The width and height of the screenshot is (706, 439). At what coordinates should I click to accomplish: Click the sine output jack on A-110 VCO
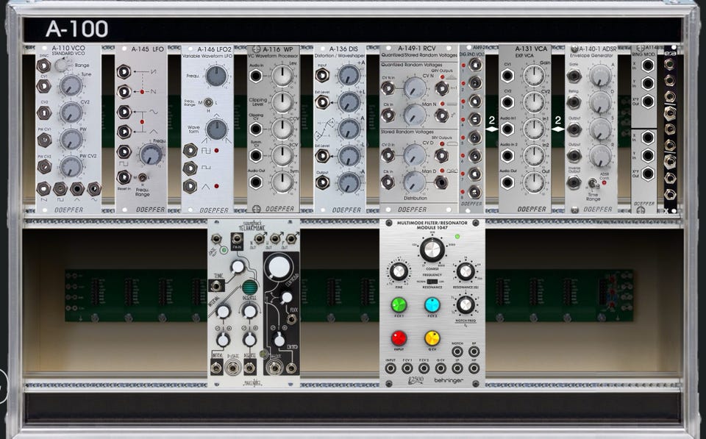point(94,189)
